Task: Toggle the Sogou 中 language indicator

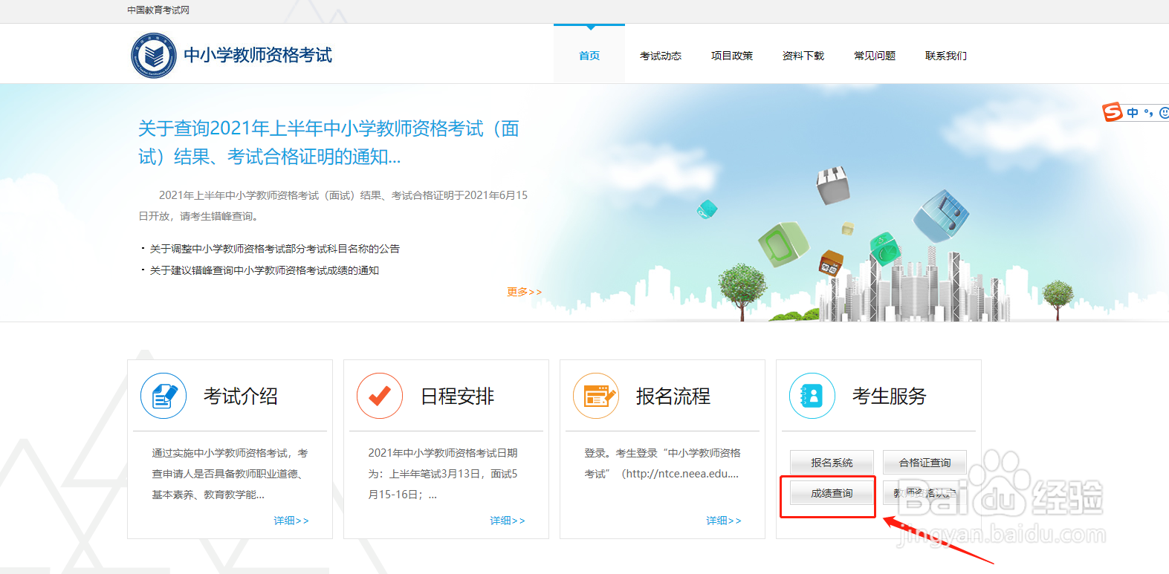Action: [1133, 113]
